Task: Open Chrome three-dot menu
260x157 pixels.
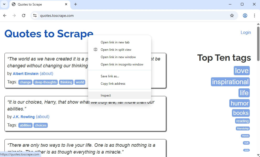Action: pyautogui.click(x=254, y=16)
